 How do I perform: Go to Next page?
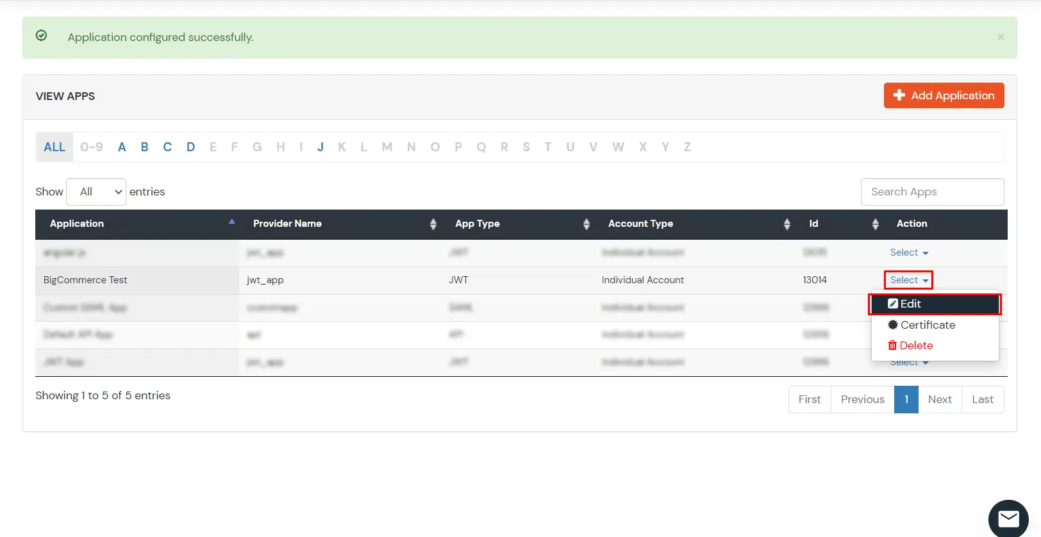point(940,399)
